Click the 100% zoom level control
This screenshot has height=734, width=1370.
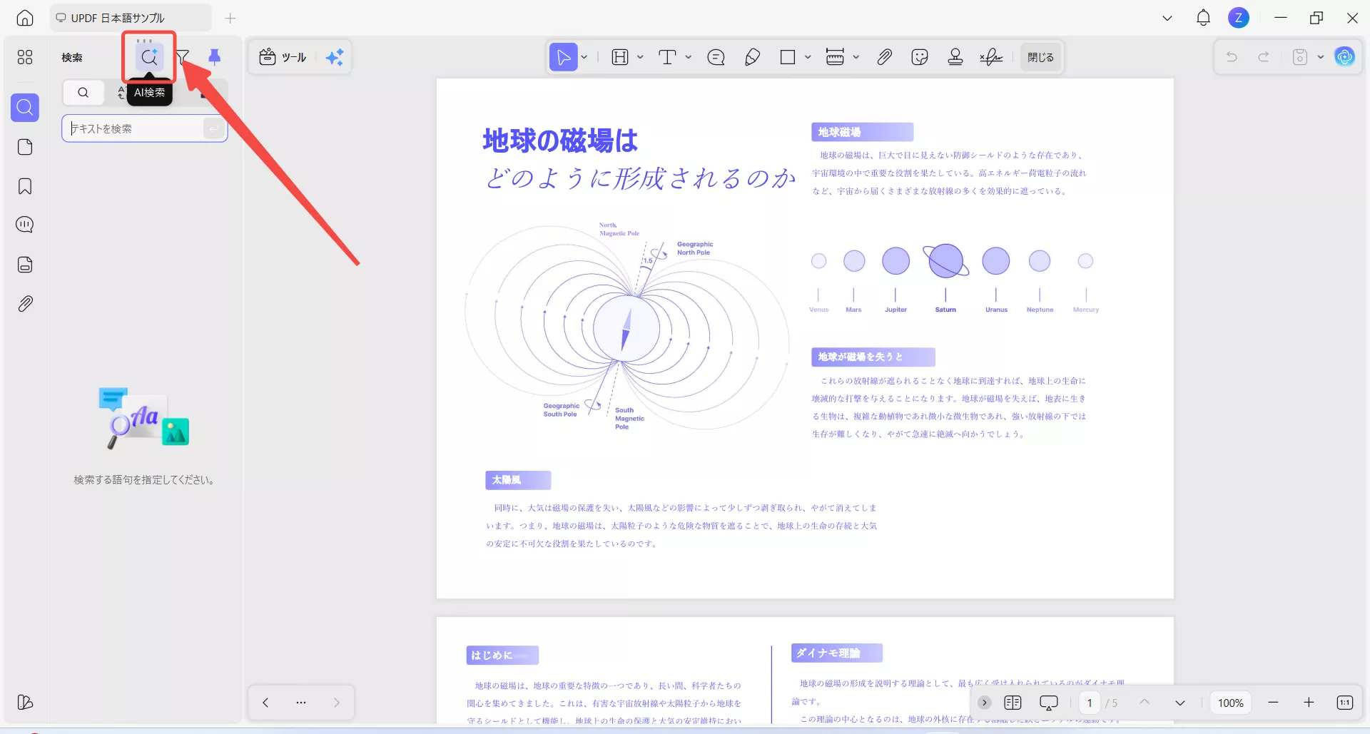[x=1230, y=703]
